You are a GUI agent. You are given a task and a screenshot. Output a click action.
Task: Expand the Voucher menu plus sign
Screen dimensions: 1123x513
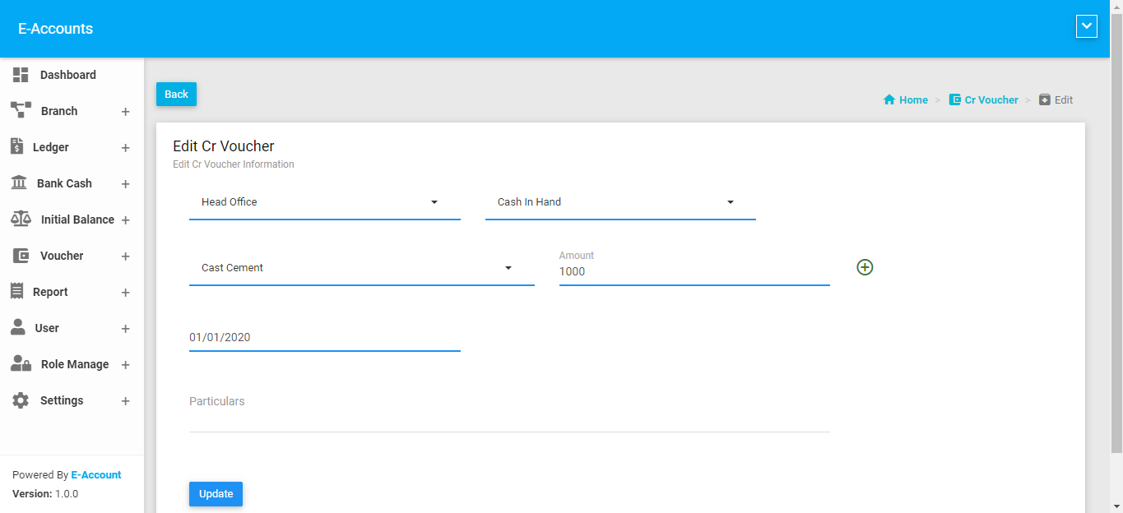point(125,256)
